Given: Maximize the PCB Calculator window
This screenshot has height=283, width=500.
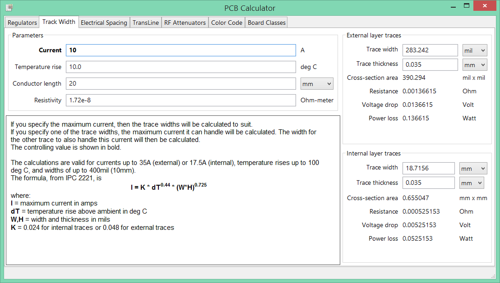Looking at the screenshot, I should [467, 6].
